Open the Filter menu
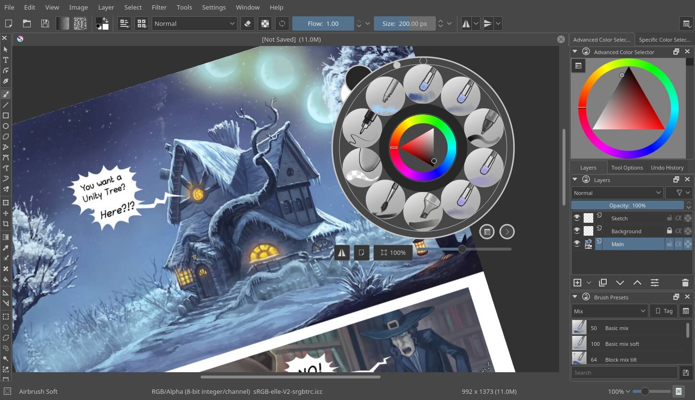 159,7
